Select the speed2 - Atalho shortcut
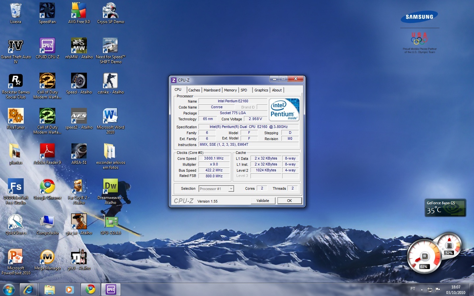This screenshot has height=296, width=474. (79, 119)
